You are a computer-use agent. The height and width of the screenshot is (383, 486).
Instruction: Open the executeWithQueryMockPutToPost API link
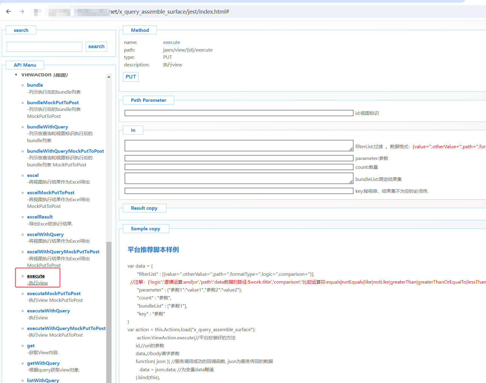[66, 328]
